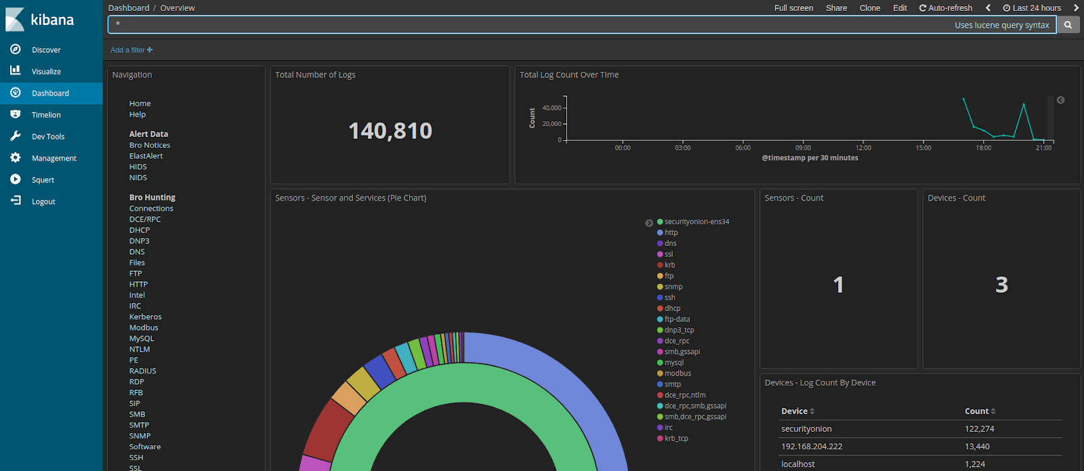Launch Squert using the arrow circle icon
This screenshot has width=1084, height=471.
tap(15, 180)
